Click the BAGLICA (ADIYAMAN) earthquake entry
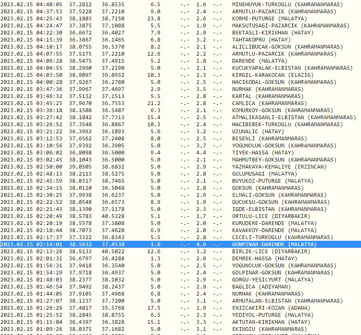 pos(180,287)
